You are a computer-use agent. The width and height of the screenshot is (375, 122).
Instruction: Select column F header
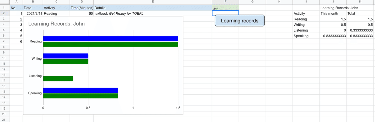225,2
